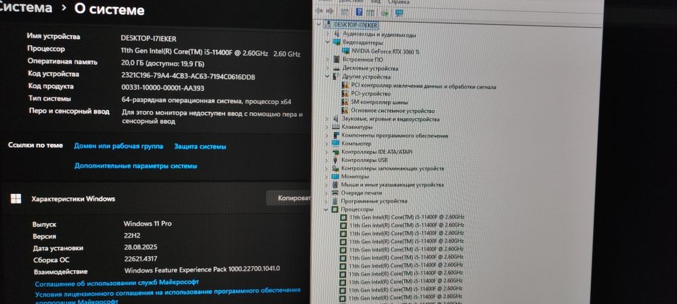The width and height of the screenshot is (677, 304).
Task: Collapse the DESKTOP-I7IEKER root node
Action: pos(319,24)
